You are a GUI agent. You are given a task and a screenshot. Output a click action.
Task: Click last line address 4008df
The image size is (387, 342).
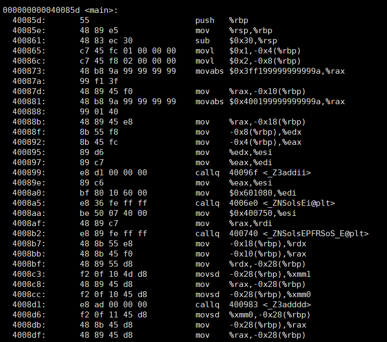(x=29, y=335)
